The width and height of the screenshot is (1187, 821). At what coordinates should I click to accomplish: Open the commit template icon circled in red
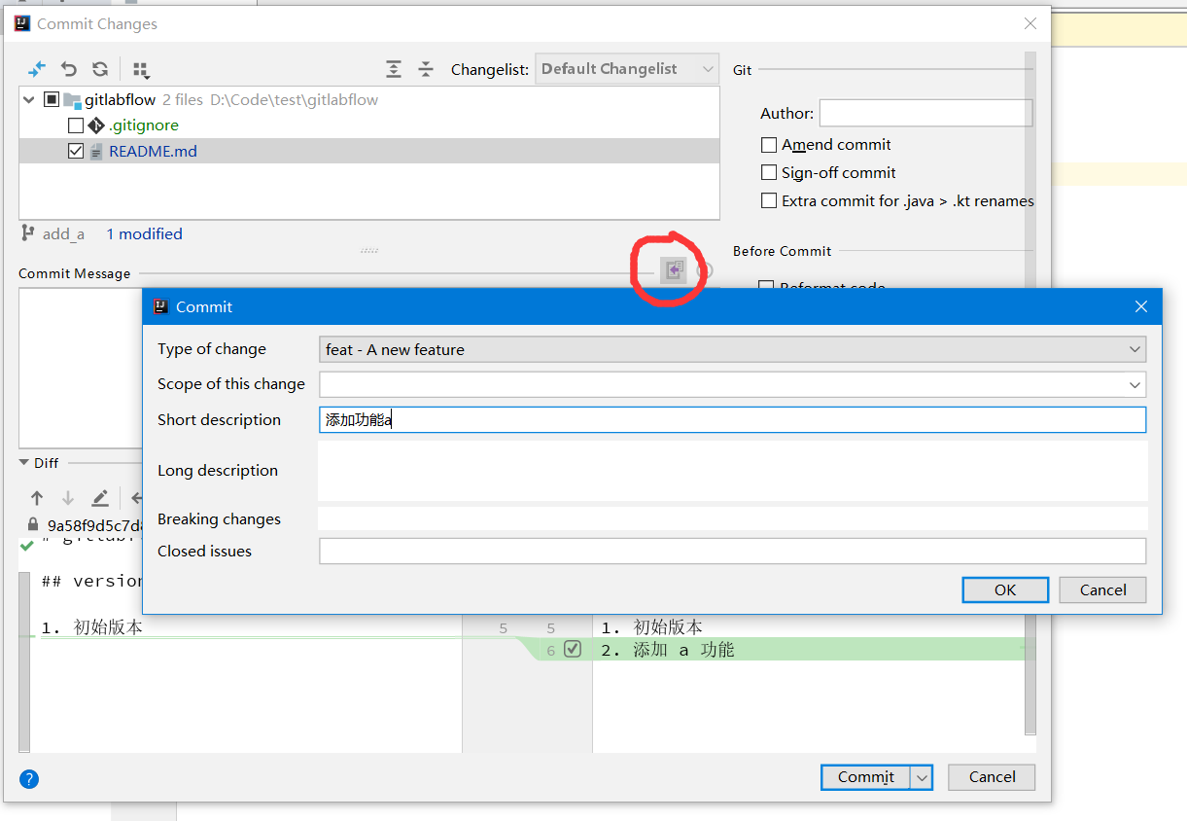click(674, 270)
